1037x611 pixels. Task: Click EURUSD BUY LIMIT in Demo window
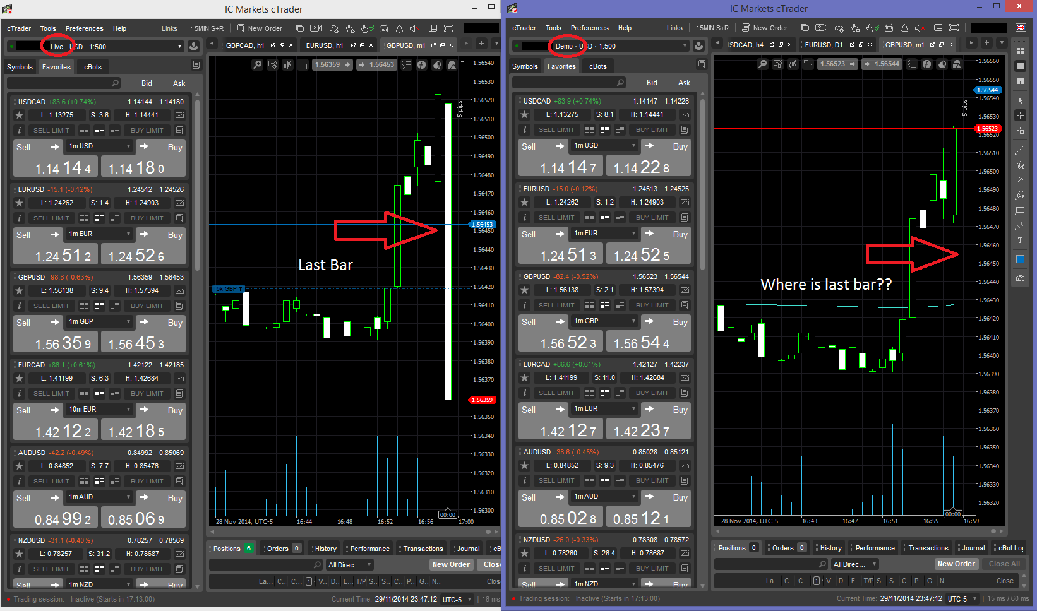click(x=652, y=218)
